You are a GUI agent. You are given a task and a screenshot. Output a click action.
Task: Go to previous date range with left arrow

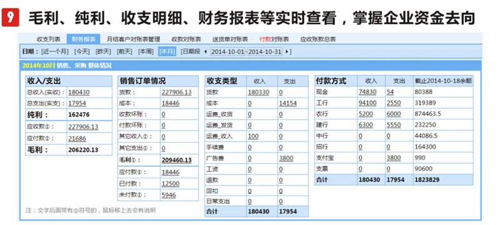coord(206,52)
